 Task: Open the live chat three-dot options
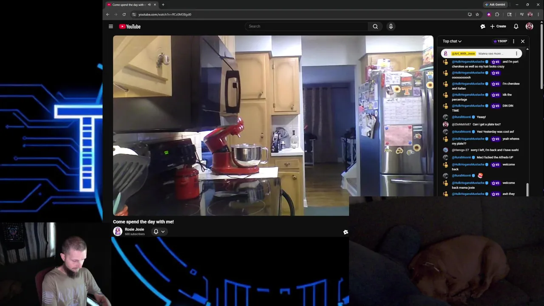pyautogui.click(x=513, y=41)
